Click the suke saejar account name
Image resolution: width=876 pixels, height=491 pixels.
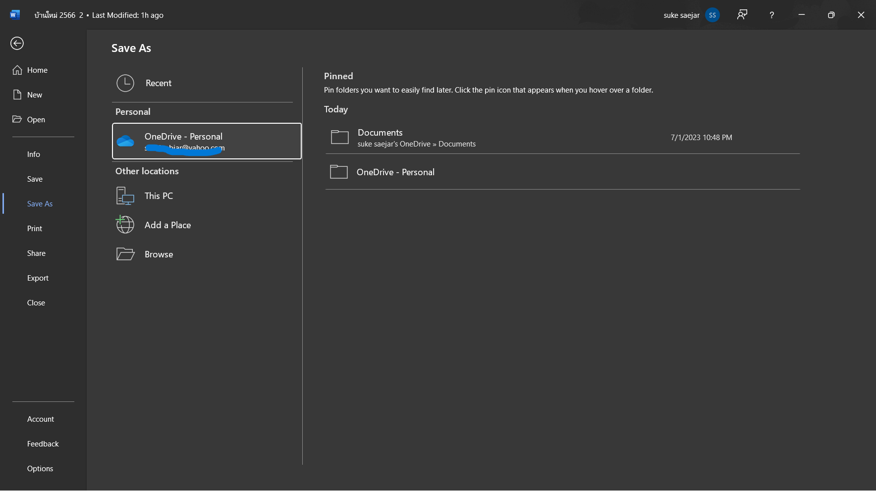pos(681,15)
